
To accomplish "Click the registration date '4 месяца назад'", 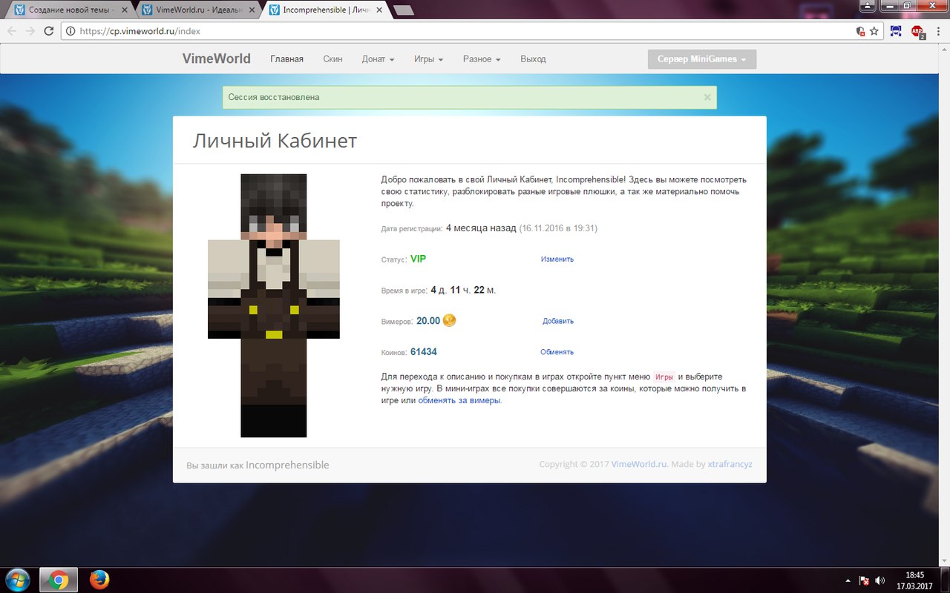I will 481,228.
